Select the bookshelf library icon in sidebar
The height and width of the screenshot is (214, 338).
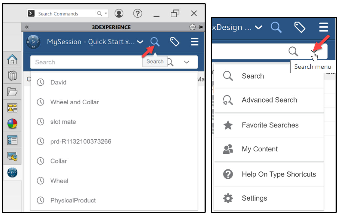[12, 76]
